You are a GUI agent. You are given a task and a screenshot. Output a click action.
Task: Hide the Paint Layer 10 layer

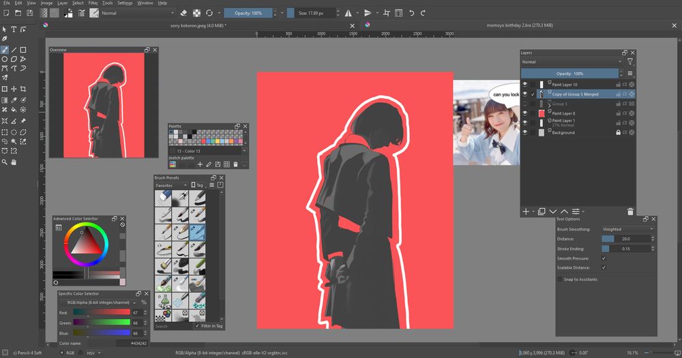click(x=525, y=85)
